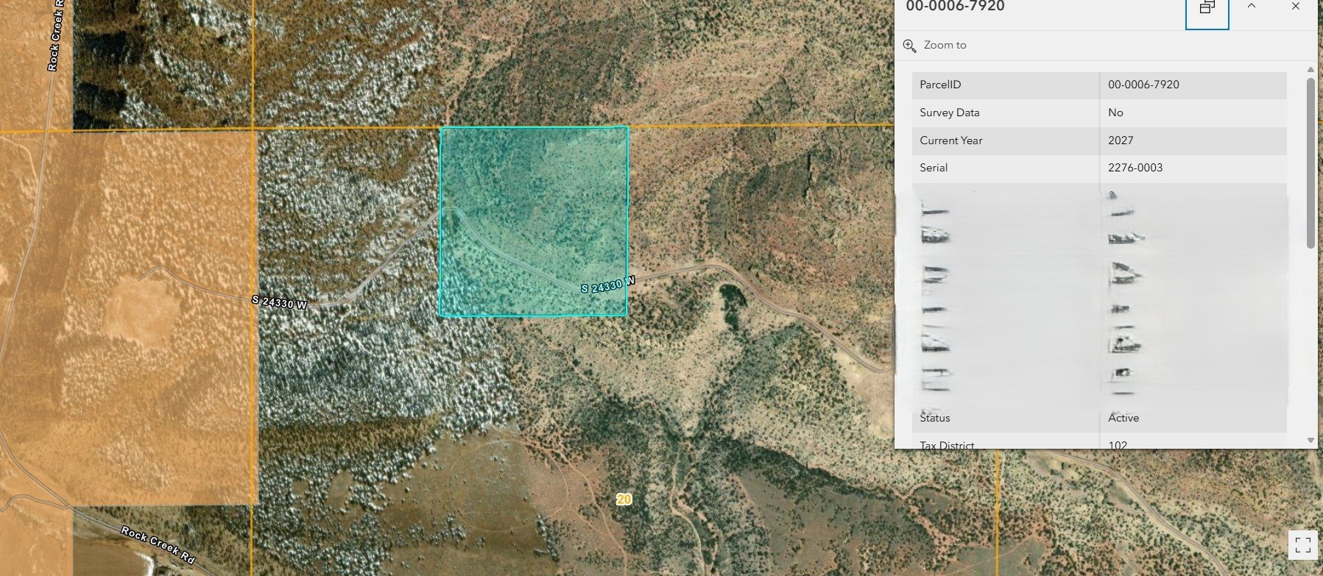This screenshot has height=576, width=1323.
Task: Collapse the popup with the chevron
Action: point(1252,7)
